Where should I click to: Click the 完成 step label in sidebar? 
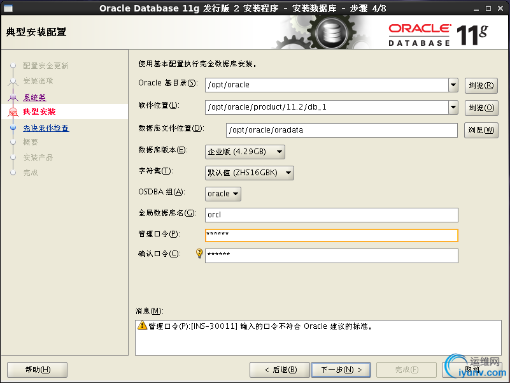pyautogui.click(x=31, y=173)
